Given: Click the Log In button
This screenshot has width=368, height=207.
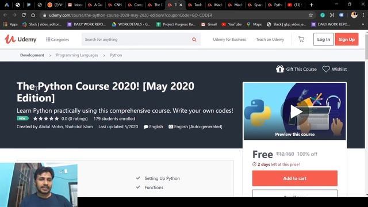Looking at the screenshot, I should tap(323, 40).
